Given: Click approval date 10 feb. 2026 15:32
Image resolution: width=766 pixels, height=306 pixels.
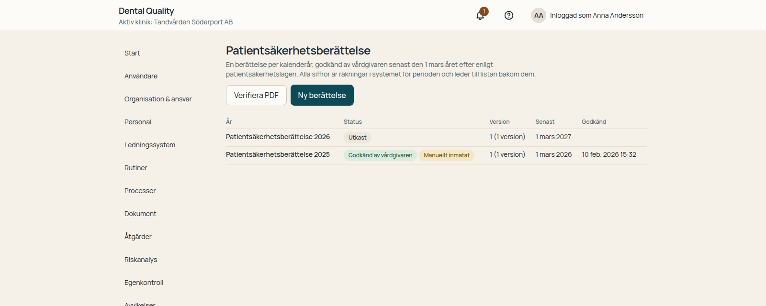Looking at the screenshot, I should click(x=609, y=154).
